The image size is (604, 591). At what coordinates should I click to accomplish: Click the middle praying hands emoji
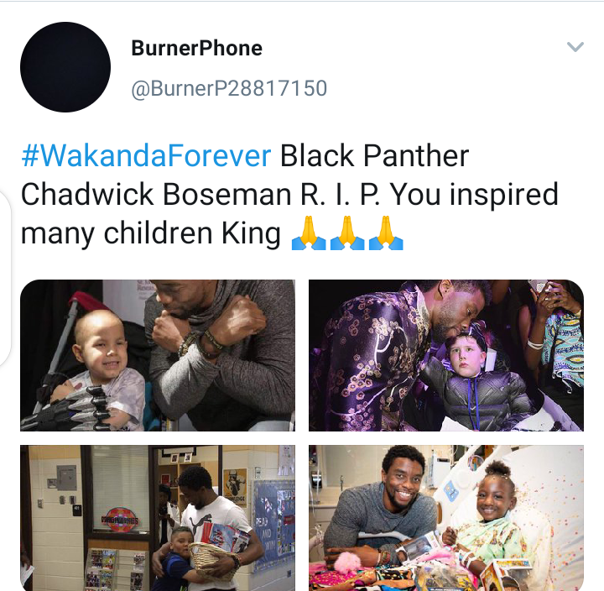[347, 233]
